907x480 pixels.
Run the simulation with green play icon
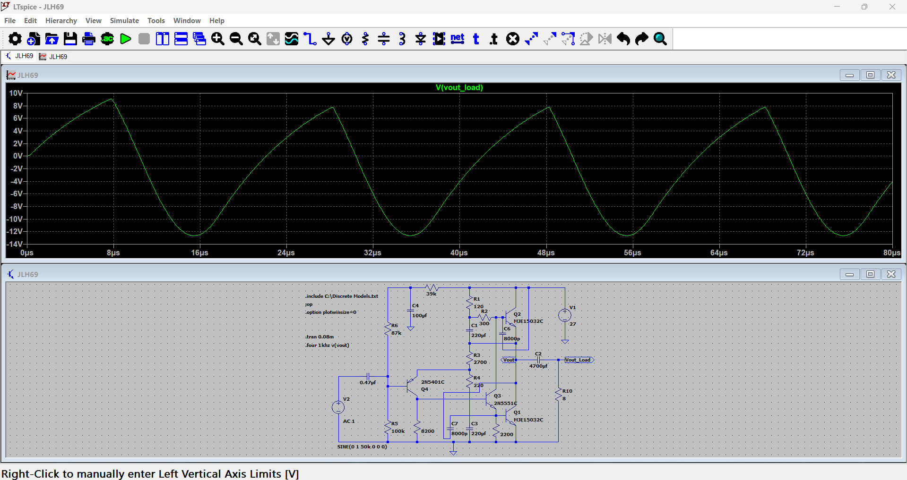[126, 39]
